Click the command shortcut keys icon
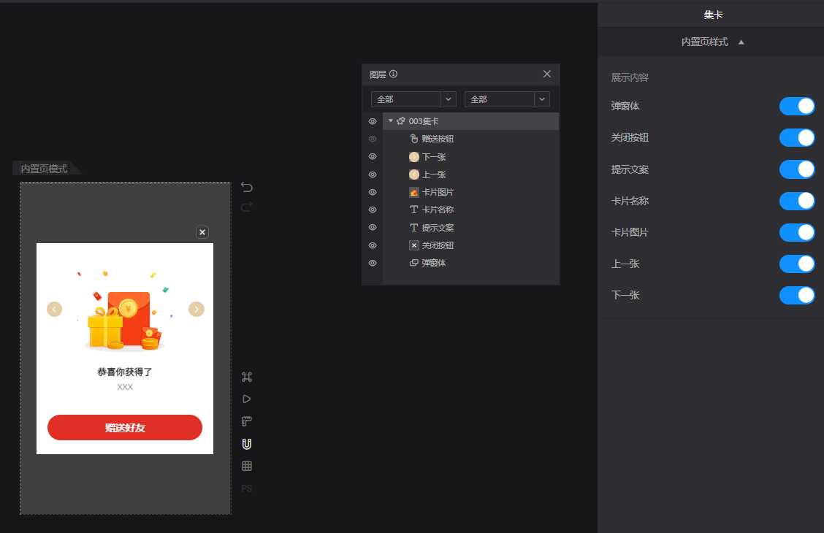824x533 pixels. (246, 377)
